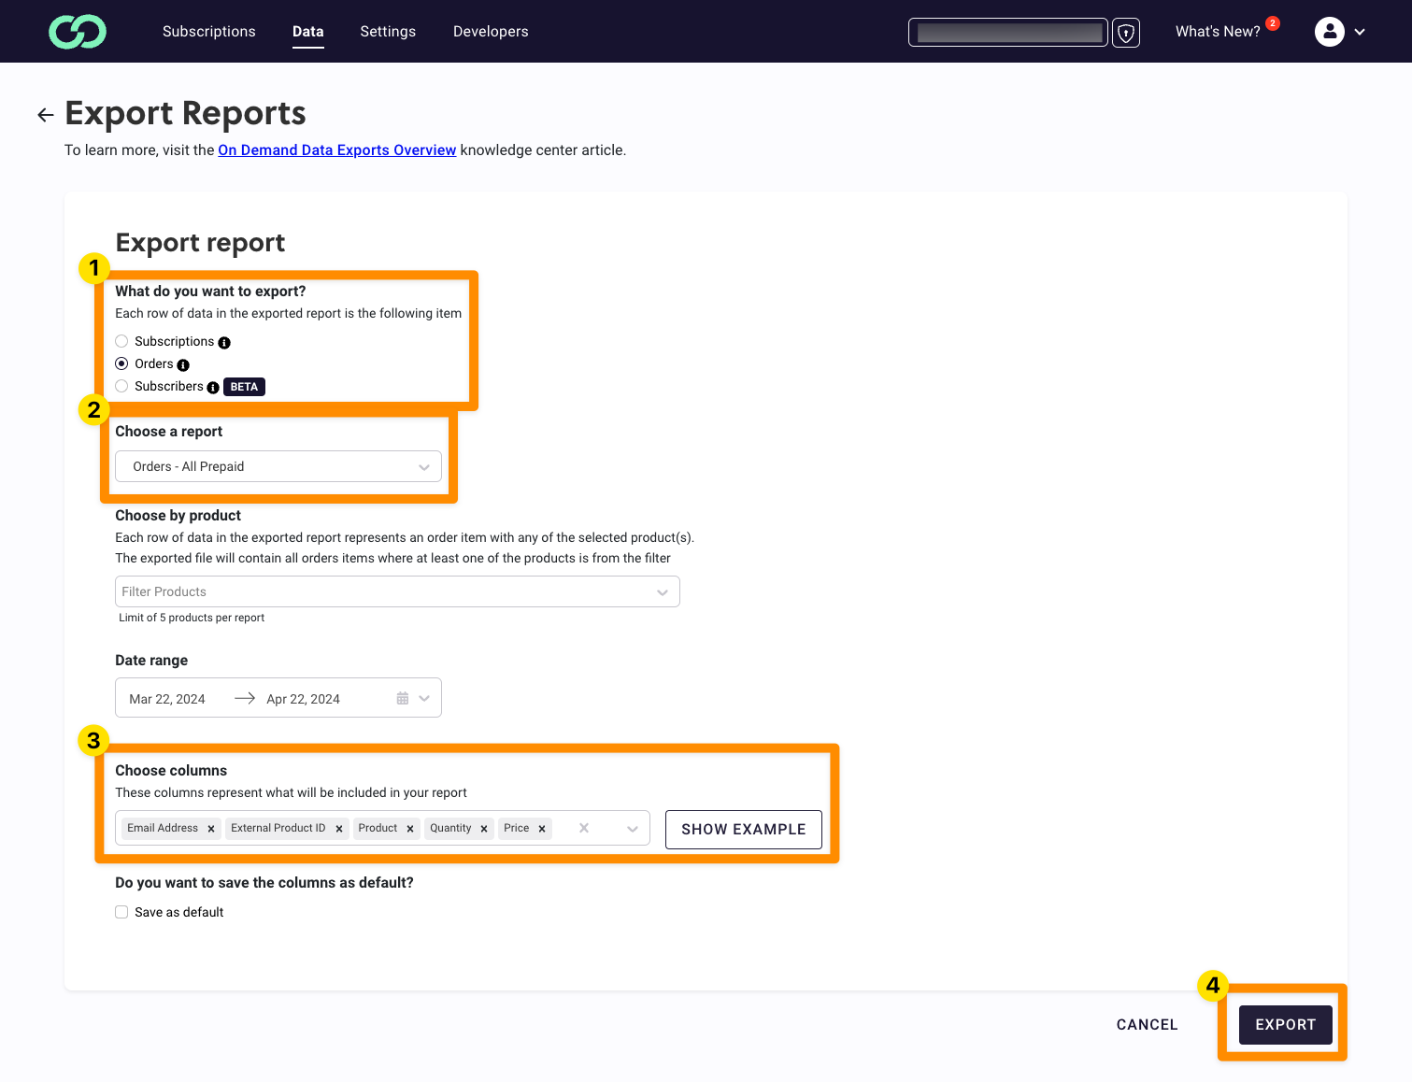This screenshot has width=1412, height=1082.
Task: Click the Mar 22, 2024 start date
Action: (x=167, y=699)
